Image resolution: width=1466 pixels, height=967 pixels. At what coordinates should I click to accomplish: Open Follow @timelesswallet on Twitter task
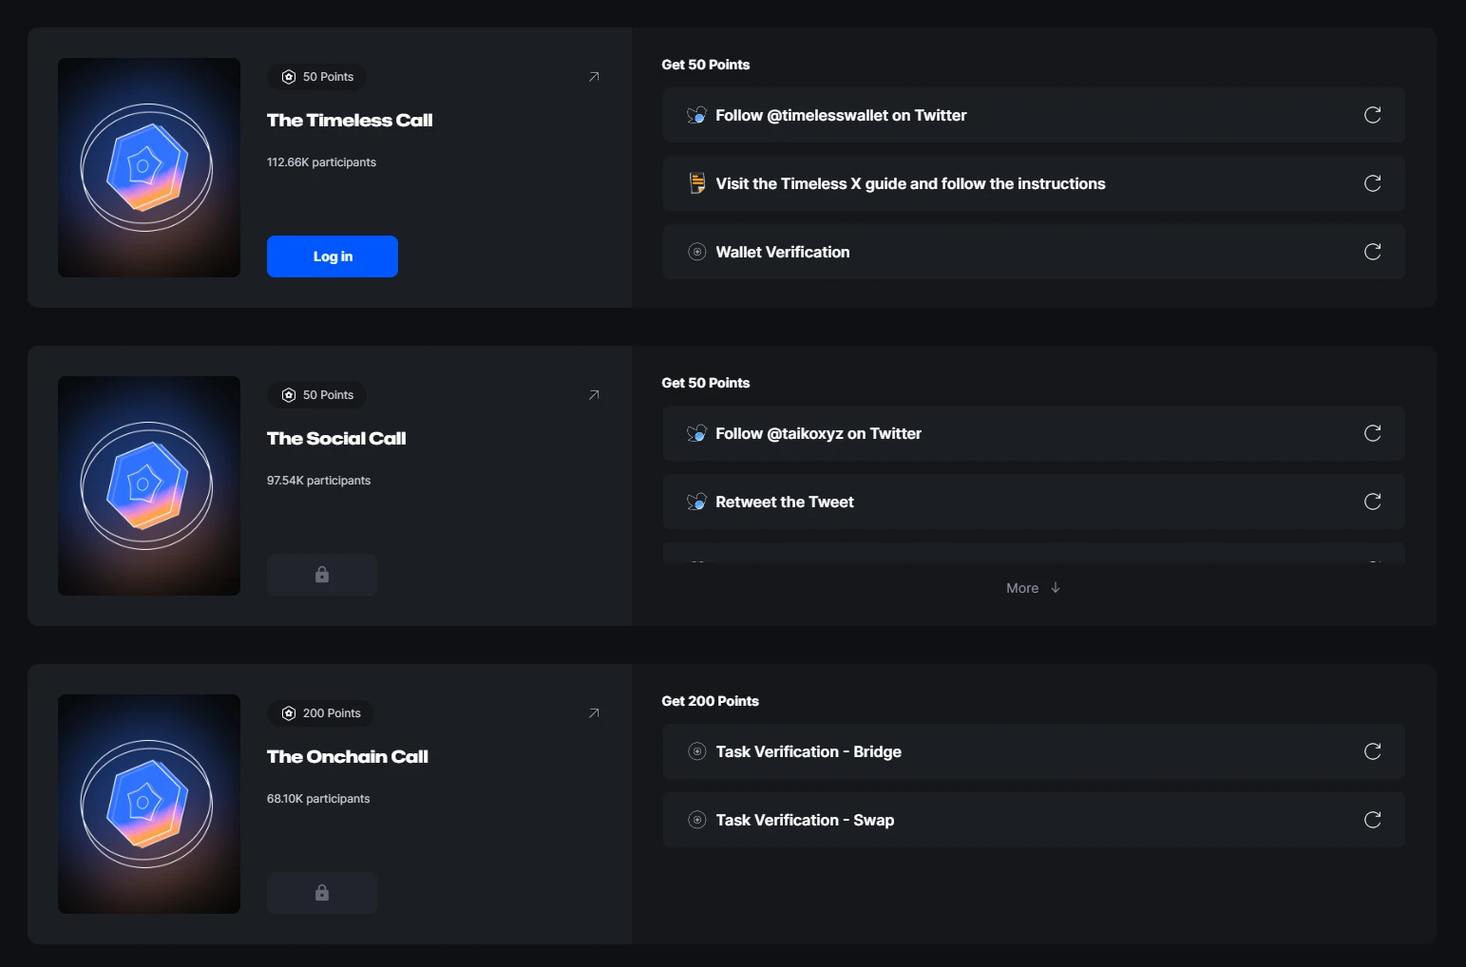841,115
